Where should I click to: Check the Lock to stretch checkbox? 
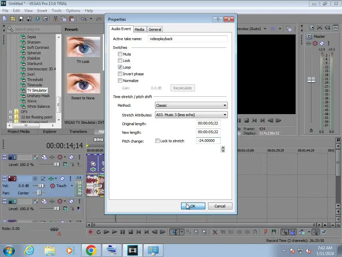click(x=158, y=141)
